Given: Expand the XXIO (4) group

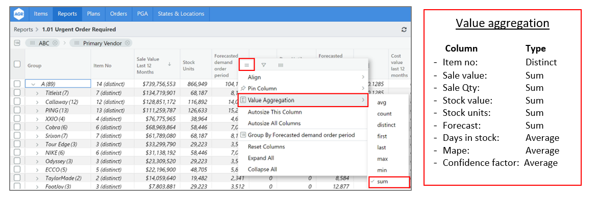Looking at the screenshot, I should pos(38,119).
